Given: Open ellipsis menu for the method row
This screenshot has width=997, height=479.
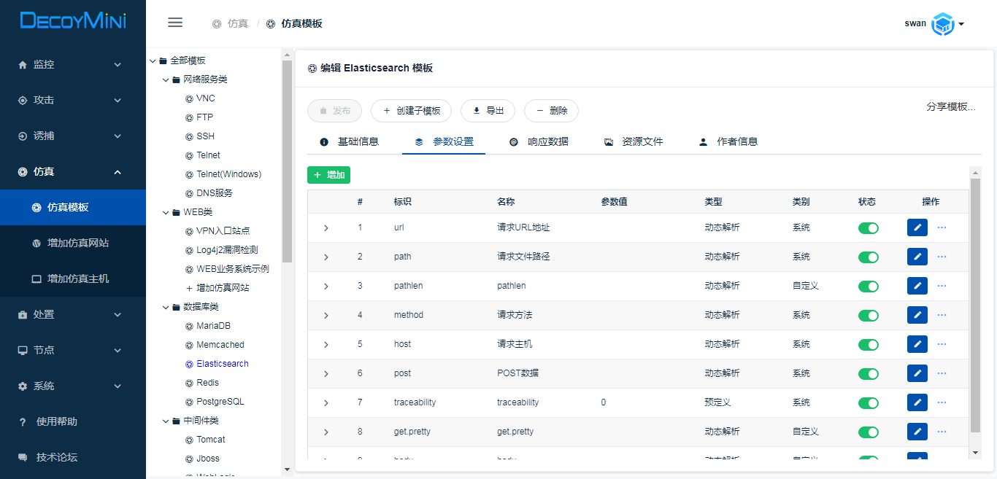Looking at the screenshot, I should pos(942,315).
